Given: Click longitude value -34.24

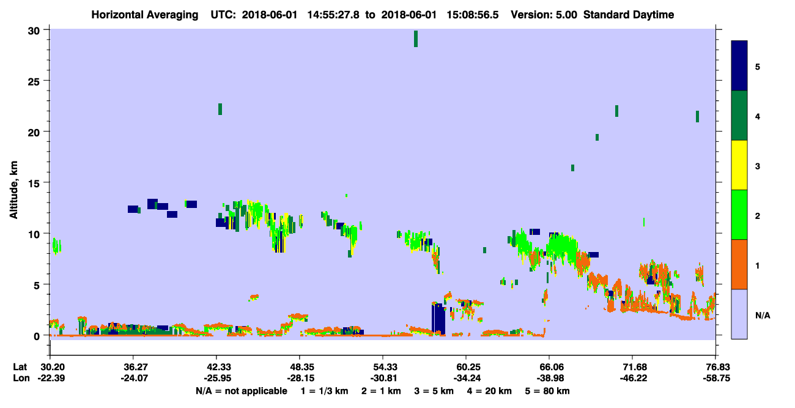Looking at the screenshot, I should click(466, 378).
